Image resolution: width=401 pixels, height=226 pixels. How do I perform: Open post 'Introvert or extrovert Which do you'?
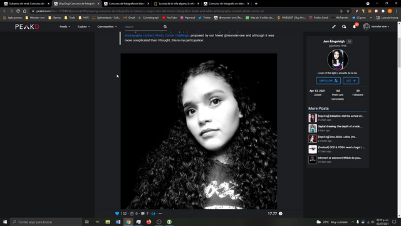[x=340, y=158]
